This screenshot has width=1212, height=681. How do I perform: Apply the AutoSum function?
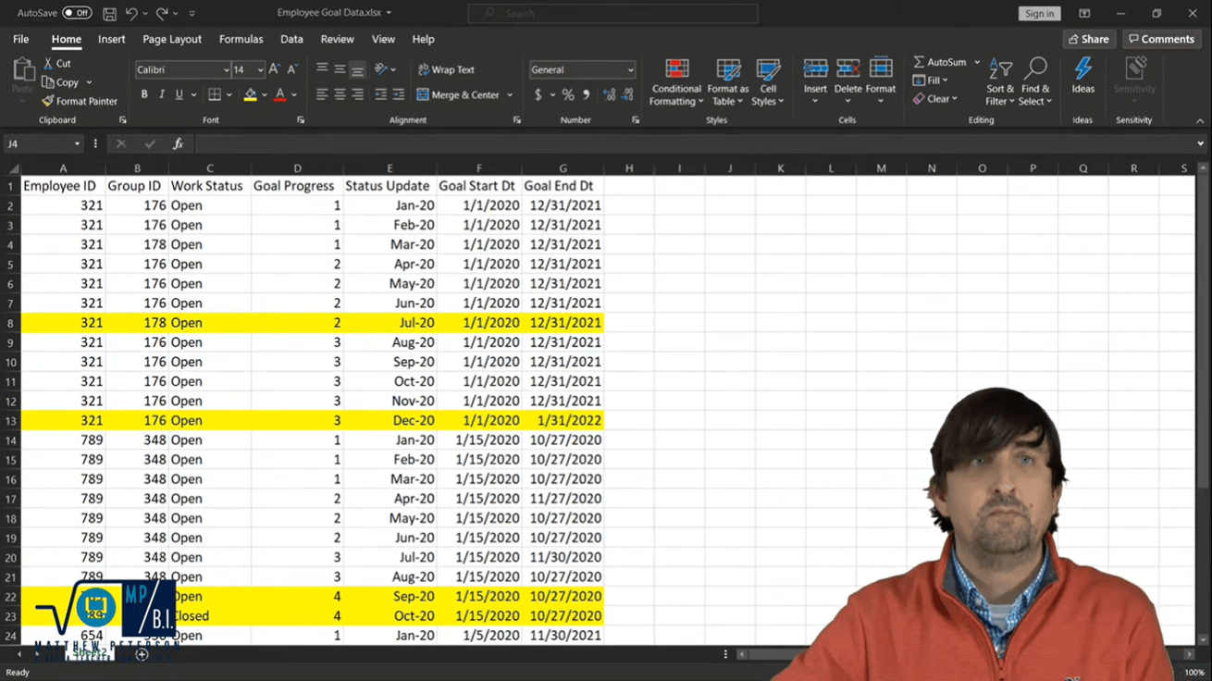click(940, 62)
